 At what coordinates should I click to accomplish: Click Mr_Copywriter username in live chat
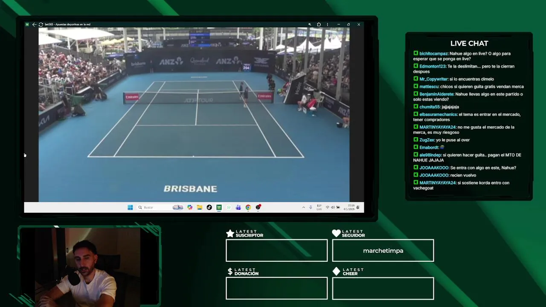(434, 79)
